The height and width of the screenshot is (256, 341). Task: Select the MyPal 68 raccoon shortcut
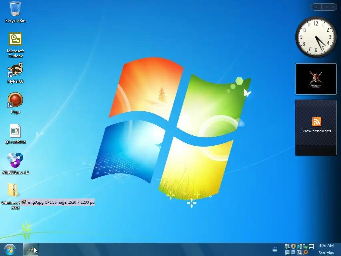tap(15, 73)
